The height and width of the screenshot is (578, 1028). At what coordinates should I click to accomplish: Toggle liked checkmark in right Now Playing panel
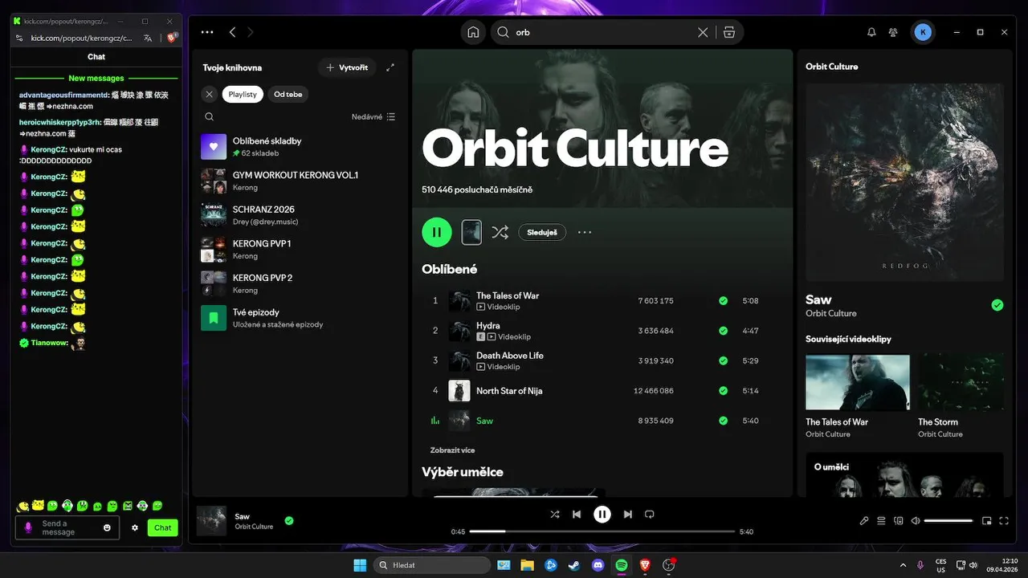[997, 305]
